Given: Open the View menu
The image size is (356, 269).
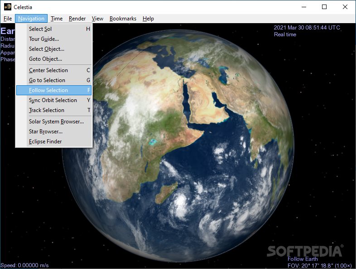Looking at the screenshot, I should click(x=97, y=19).
